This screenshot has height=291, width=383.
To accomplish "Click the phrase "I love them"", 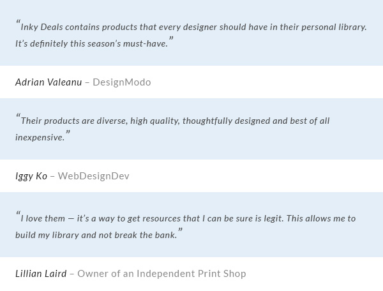I will [x=42, y=219].
